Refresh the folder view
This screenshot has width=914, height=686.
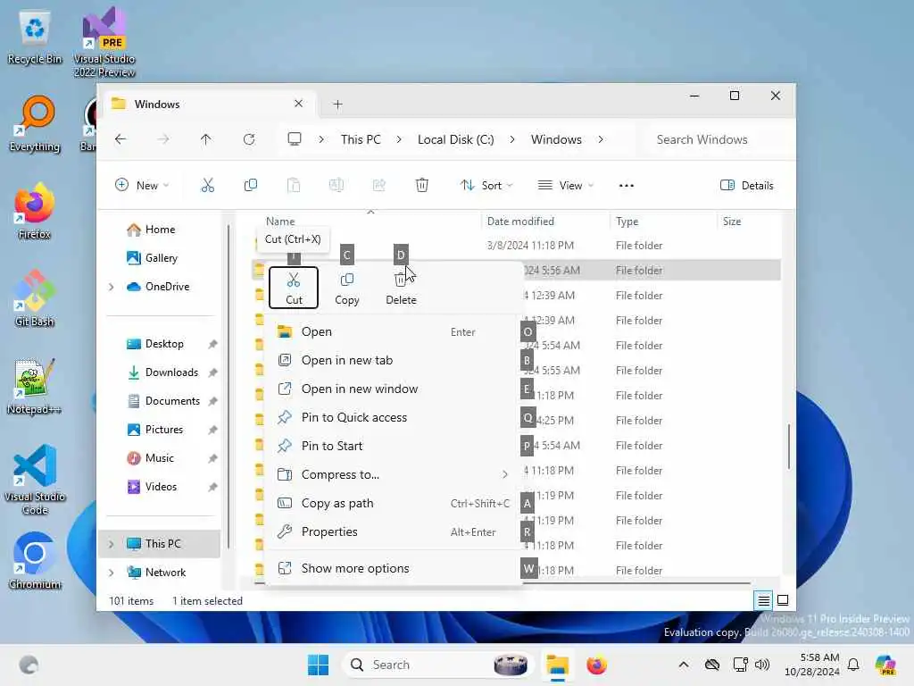[x=249, y=139]
